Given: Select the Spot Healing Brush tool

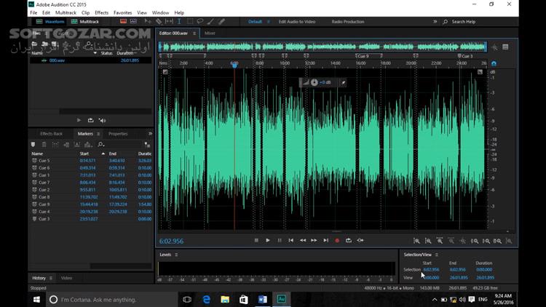Looking at the screenshot, I should [221, 22].
